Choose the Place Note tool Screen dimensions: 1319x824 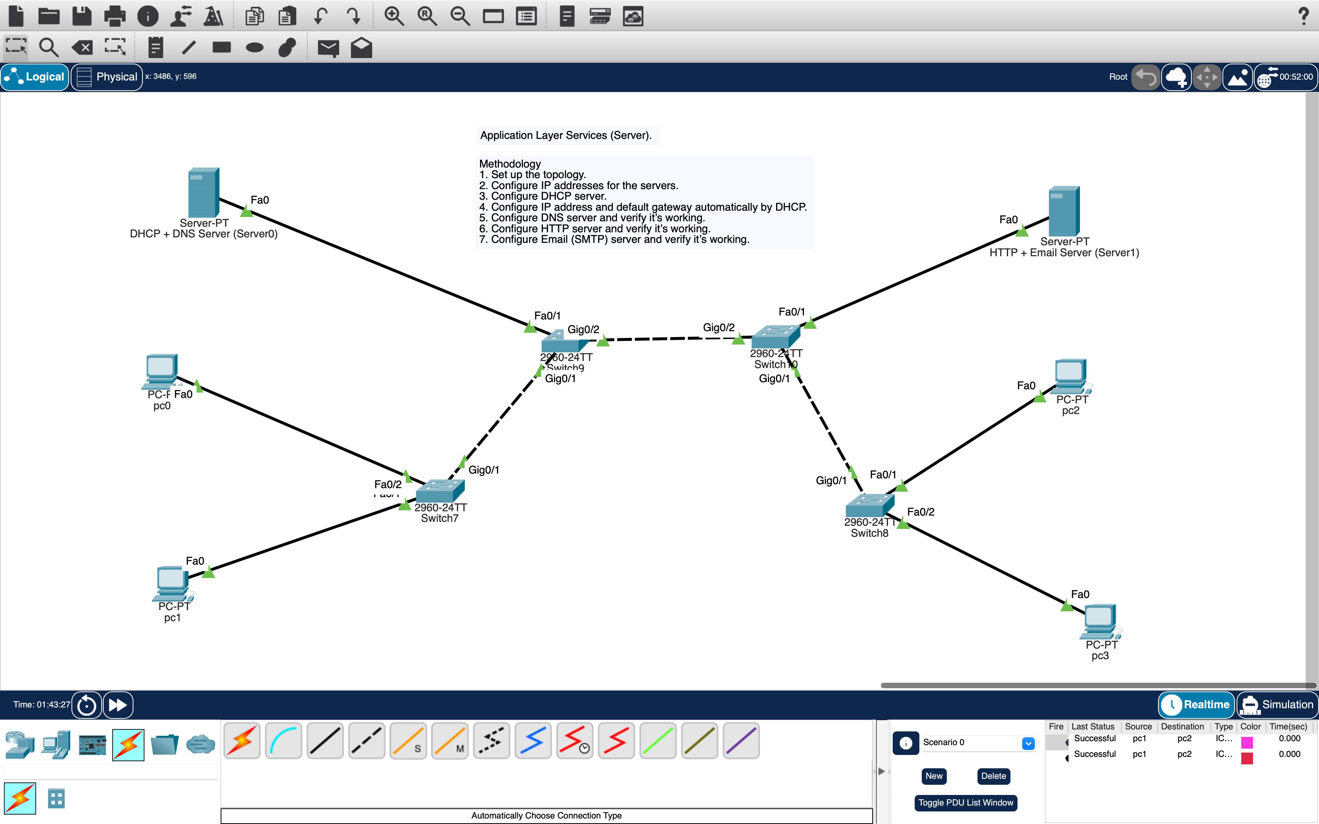[x=156, y=47]
